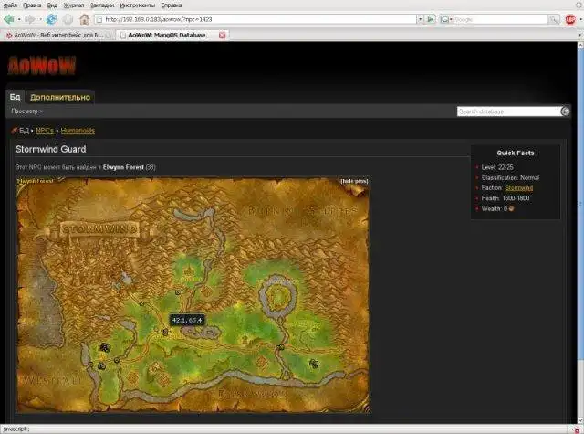584x434 pixels.
Task: Click the Stormwind banner on the map
Action: pos(99,228)
